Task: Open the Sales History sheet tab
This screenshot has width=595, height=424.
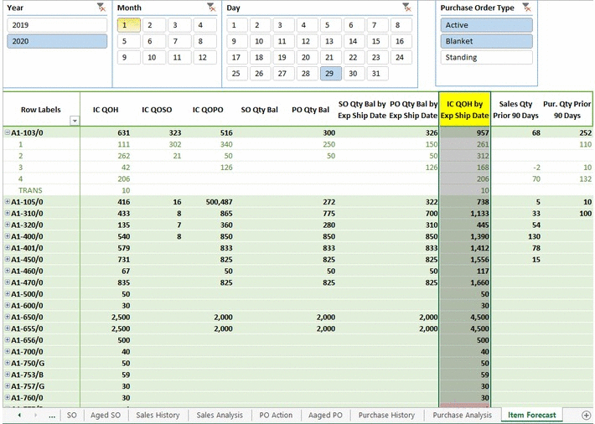Action: coord(158,416)
